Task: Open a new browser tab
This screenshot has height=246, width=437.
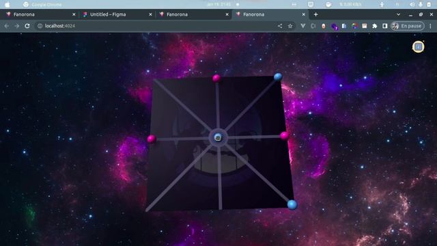Action: pos(315,14)
